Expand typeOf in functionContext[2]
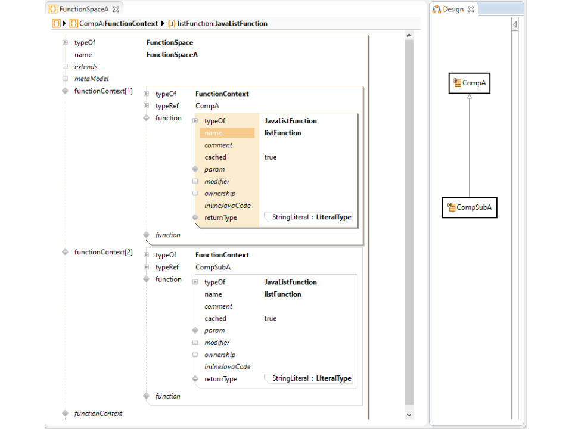This screenshot has height=429, width=572. click(147, 254)
